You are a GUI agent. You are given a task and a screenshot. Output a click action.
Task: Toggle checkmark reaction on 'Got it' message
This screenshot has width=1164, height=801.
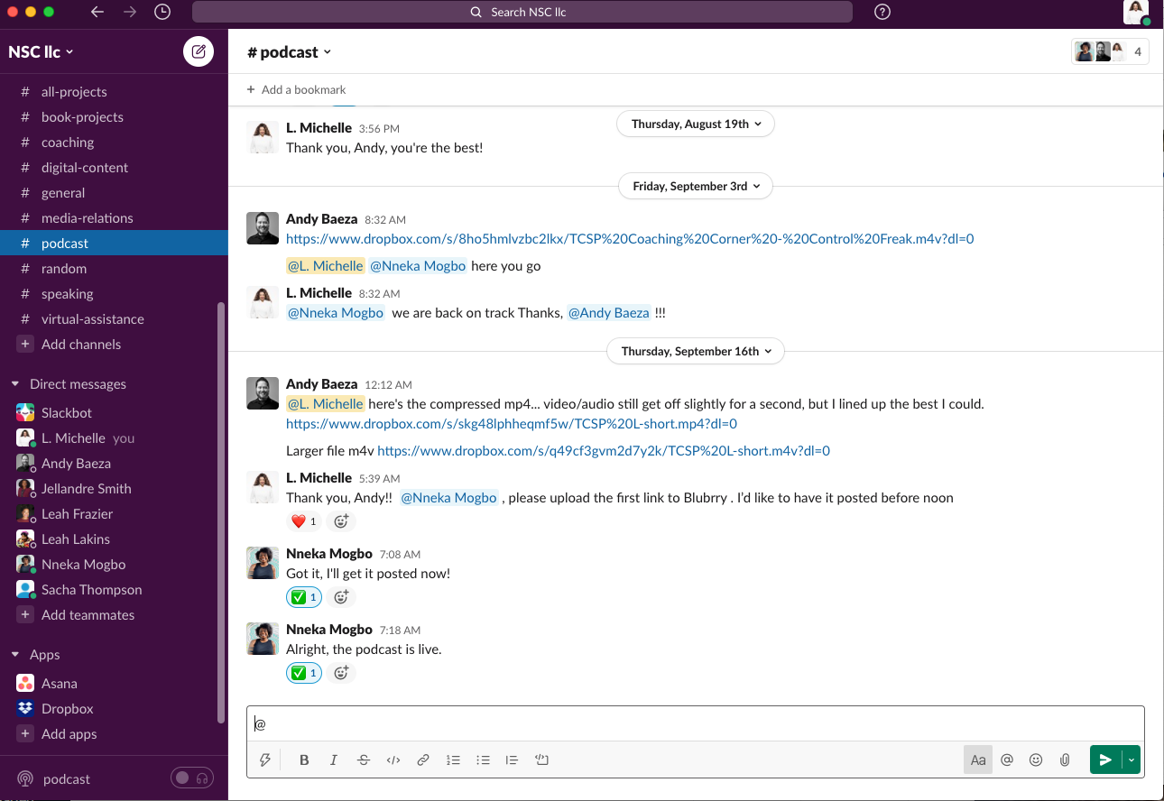coord(304,597)
